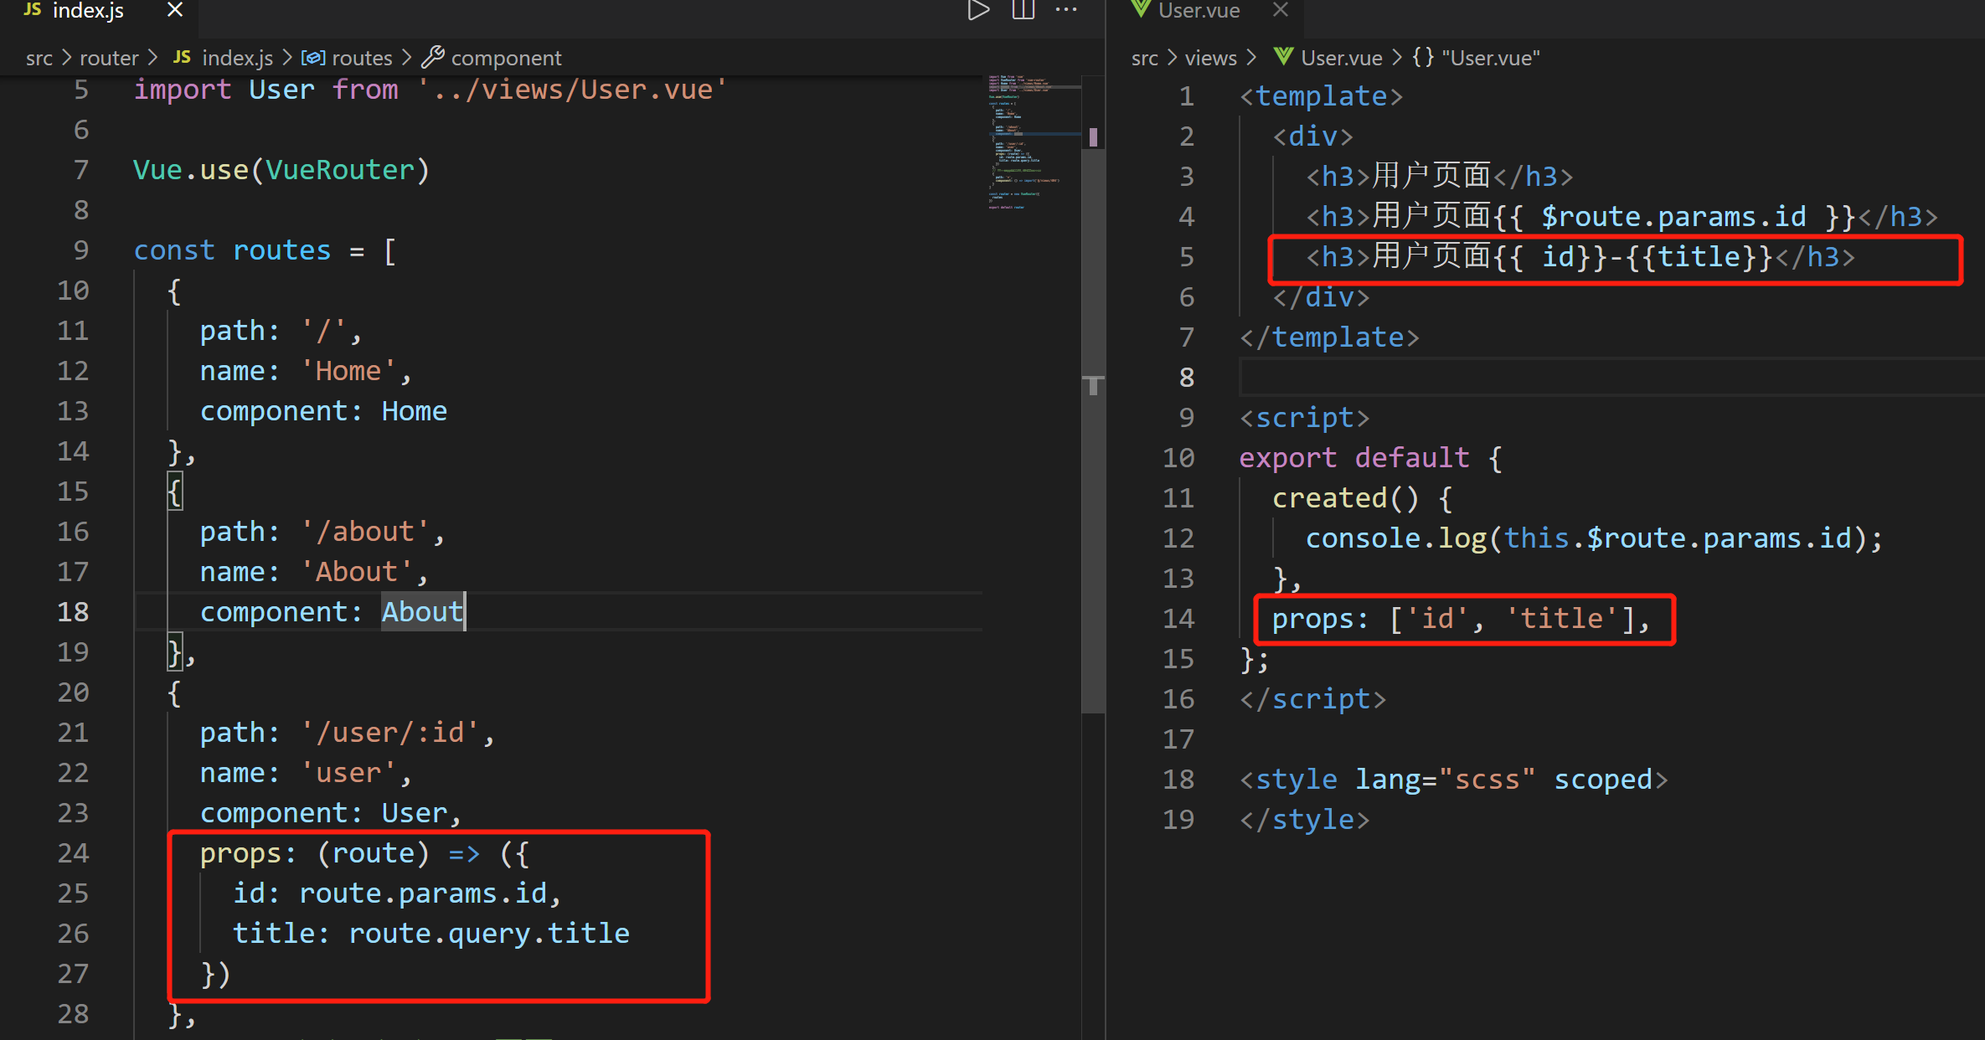Click the routes symbol icon in breadcrumb
Image resolution: width=1985 pixels, height=1040 pixels.
tap(313, 57)
